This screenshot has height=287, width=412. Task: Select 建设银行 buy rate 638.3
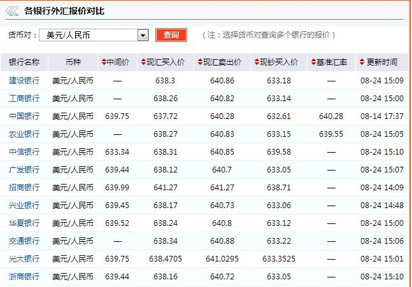pos(166,81)
